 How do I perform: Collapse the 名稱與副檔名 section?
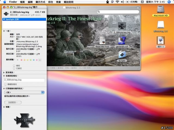click(x=4, y=76)
